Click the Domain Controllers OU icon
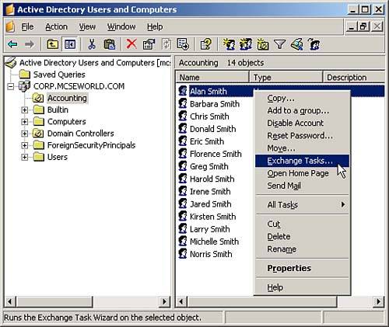The width and height of the screenshot is (389, 327). pos(38,134)
